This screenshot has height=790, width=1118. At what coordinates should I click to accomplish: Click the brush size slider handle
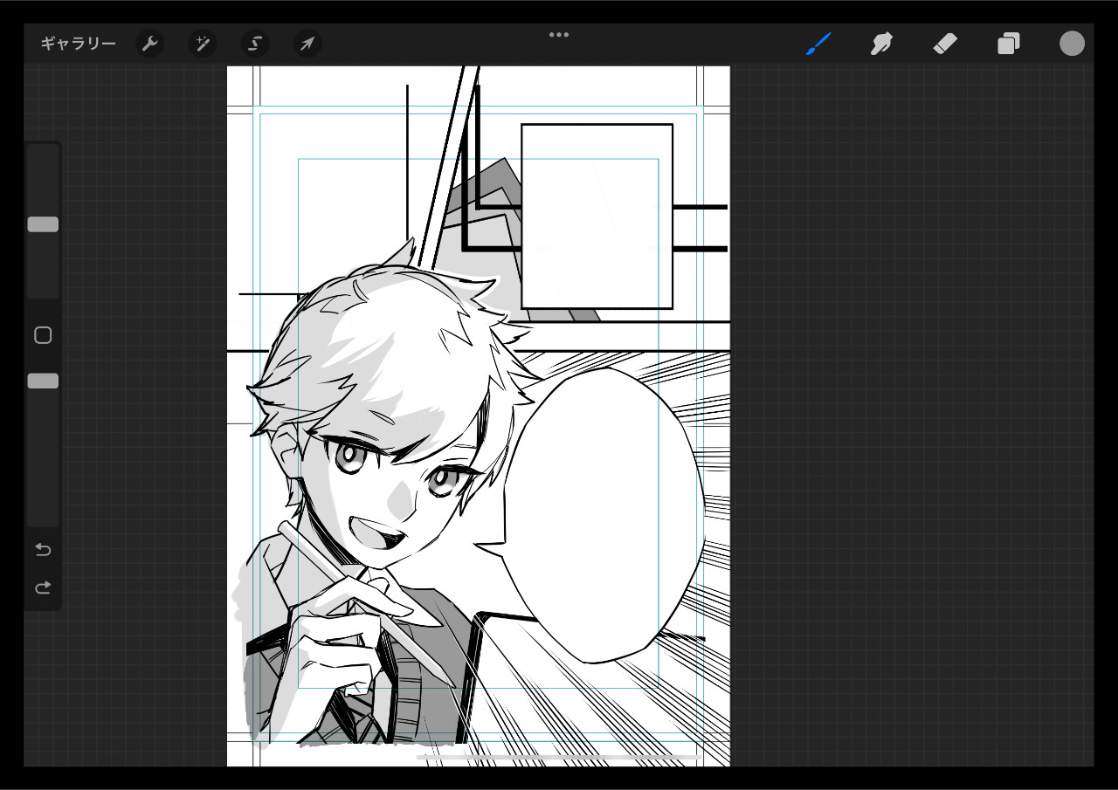point(43,224)
